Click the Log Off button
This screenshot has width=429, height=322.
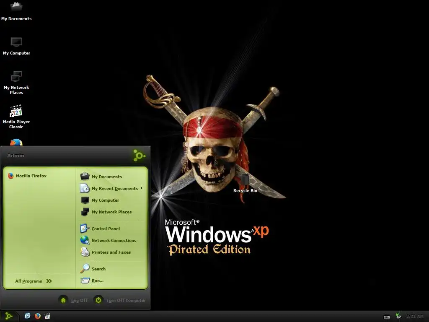pos(73,300)
